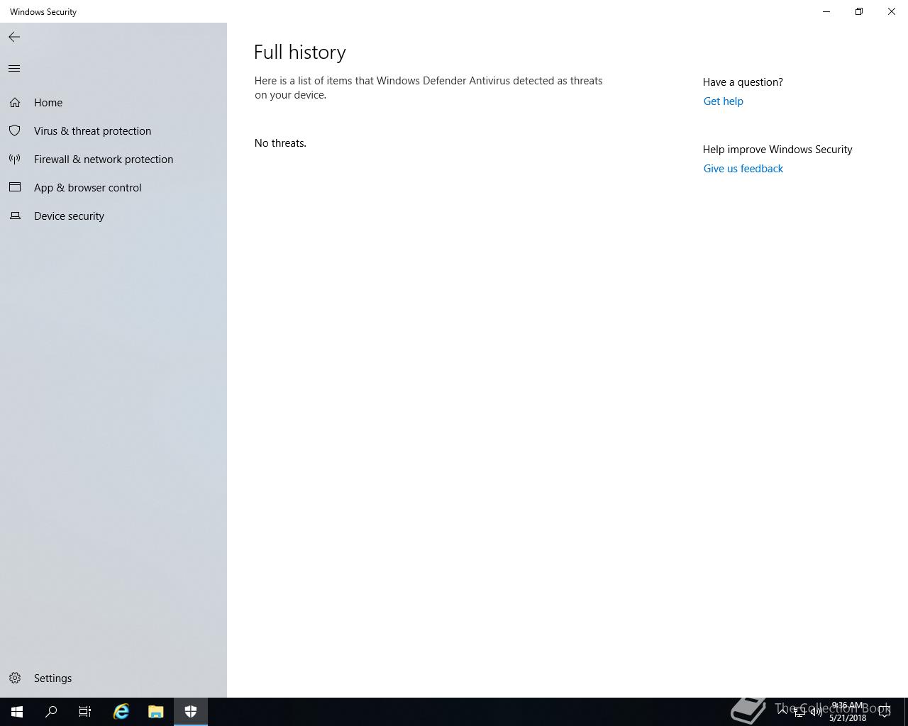The image size is (908, 726).
Task: Click the 'Full history' heading
Action: click(300, 52)
